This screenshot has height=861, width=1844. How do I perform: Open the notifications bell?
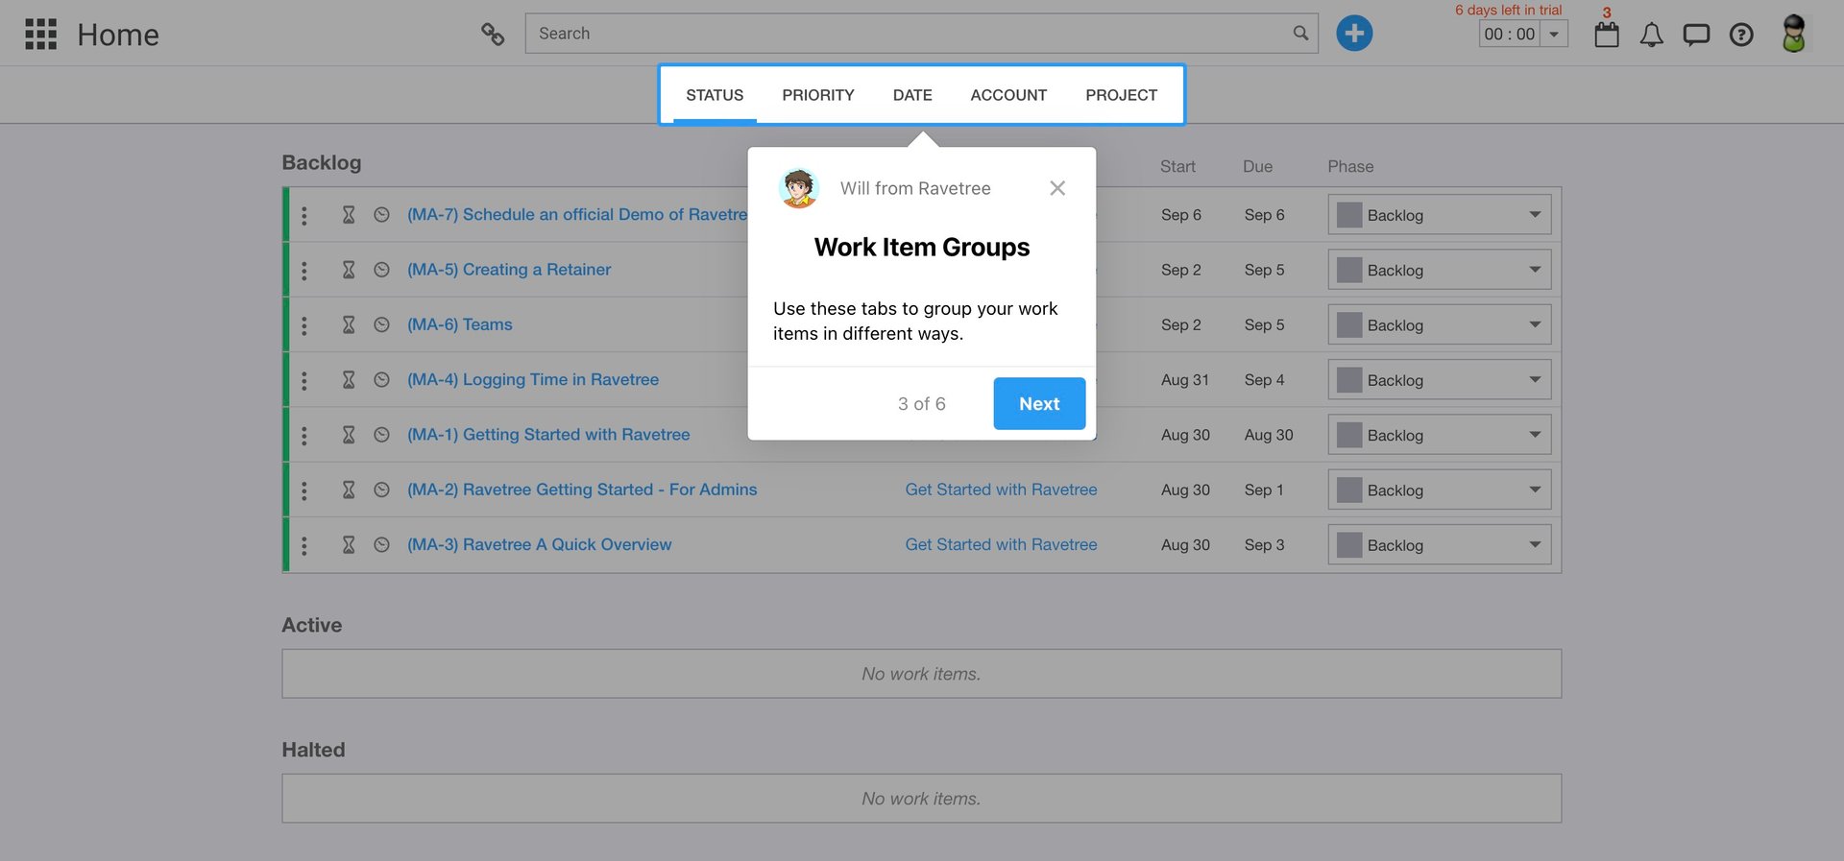click(x=1651, y=36)
